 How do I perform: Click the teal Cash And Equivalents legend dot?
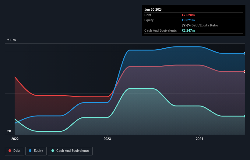53,151
